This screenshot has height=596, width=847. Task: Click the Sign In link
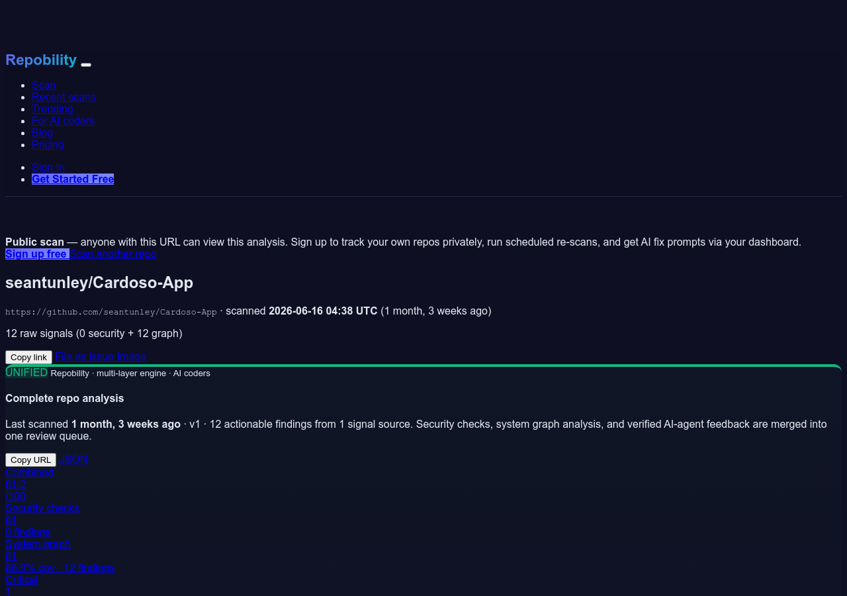point(48,167)
